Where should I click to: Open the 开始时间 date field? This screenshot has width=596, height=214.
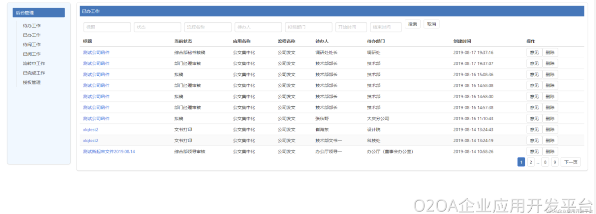(351, 27)
